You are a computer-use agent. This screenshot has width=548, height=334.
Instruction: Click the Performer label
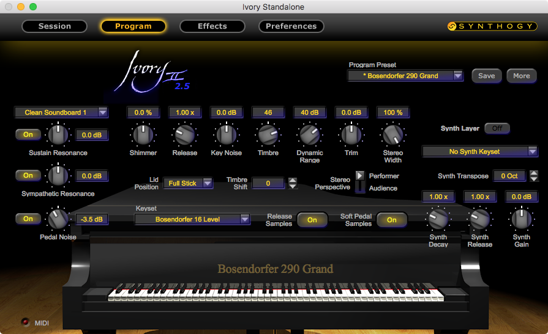click(x=384, y=176)
